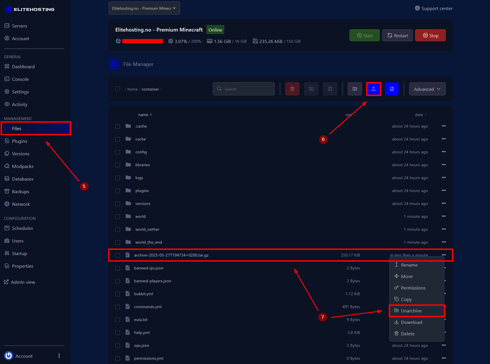This screenshot has height=364, width=490.
Task: Open Plugins in the sidebar
Action: coord(20,141)
